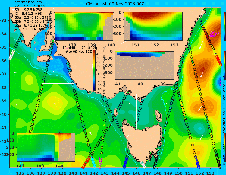Click longitude label 147 on bottom axis
The height and width of the screenshot is (175, 226).
pyautogui.click(x=147, y=173)
